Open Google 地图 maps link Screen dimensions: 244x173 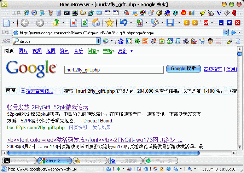click(51, 51)
